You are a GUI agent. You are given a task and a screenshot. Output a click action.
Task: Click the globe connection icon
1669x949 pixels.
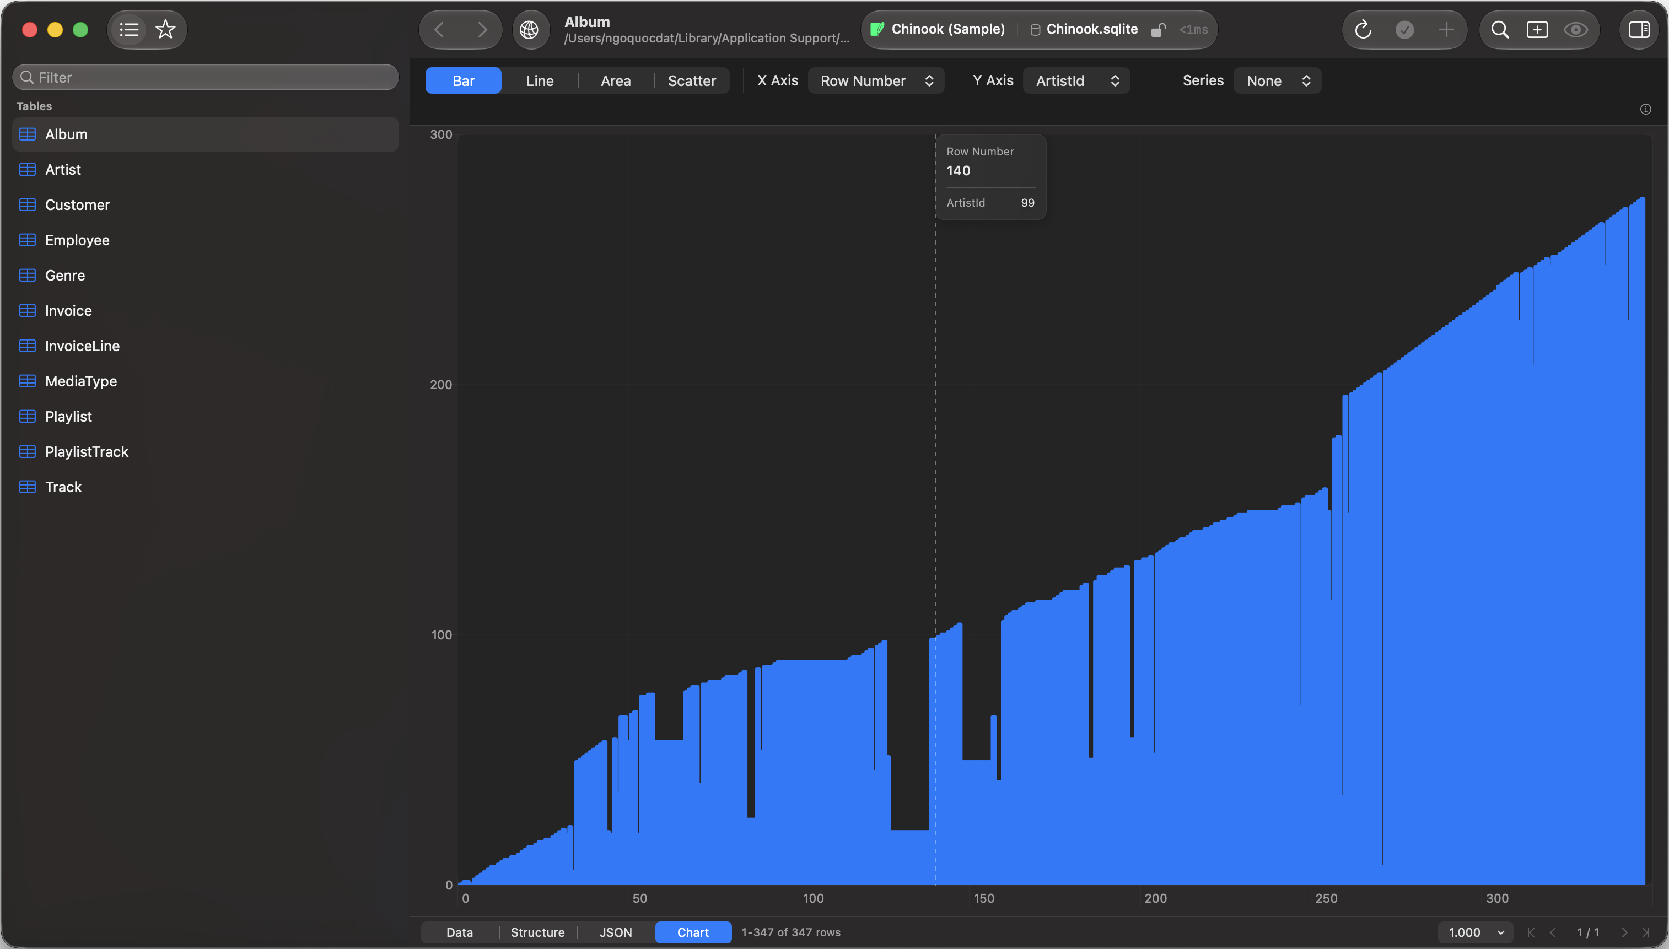tap(529, 29)
